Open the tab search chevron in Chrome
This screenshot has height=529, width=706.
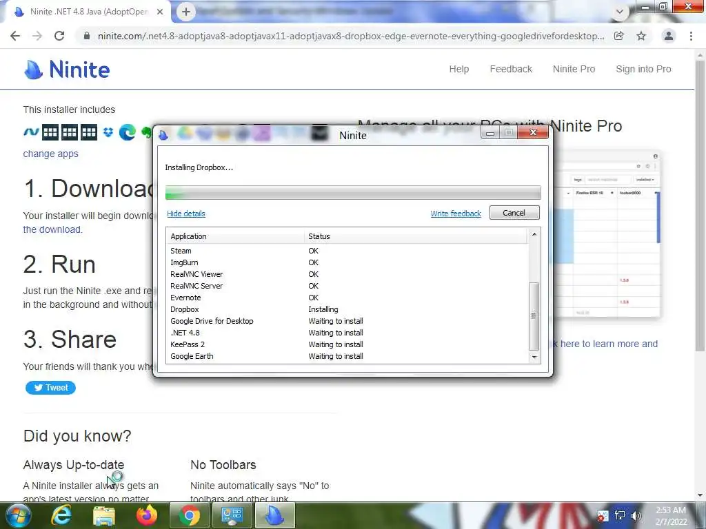click(620, 12)
